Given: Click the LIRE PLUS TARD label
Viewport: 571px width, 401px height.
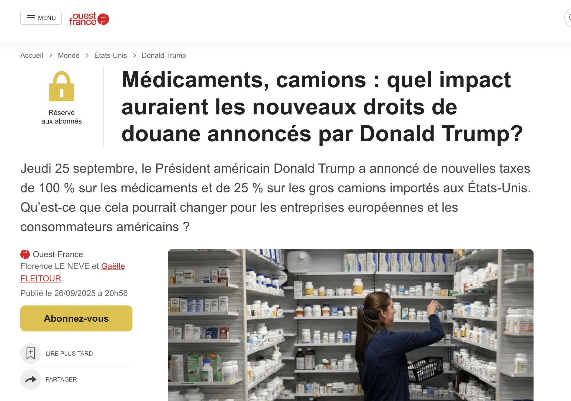Looking at the screenshot, I should click(69, 354).
